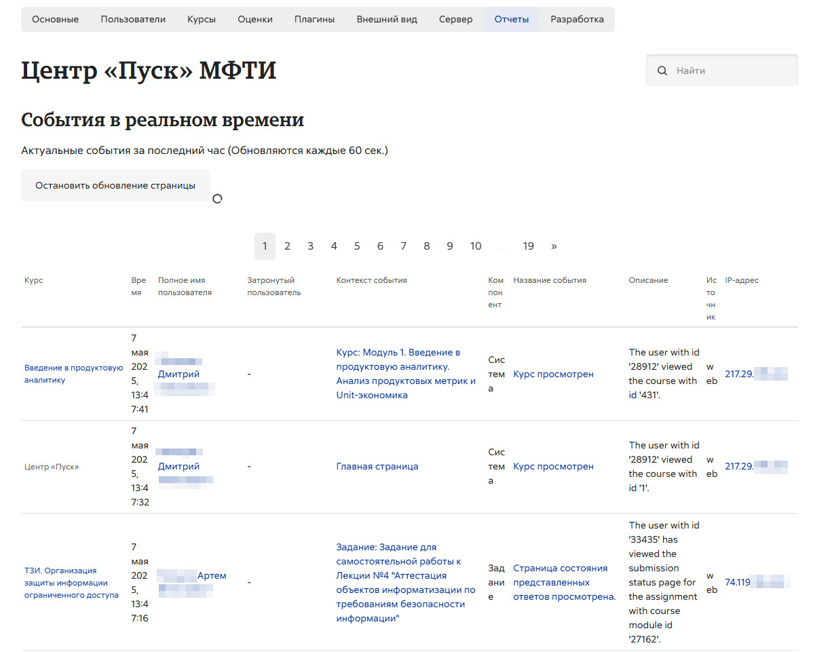Open the Внешний вид tab
The image size is (815, 652).
387,19
